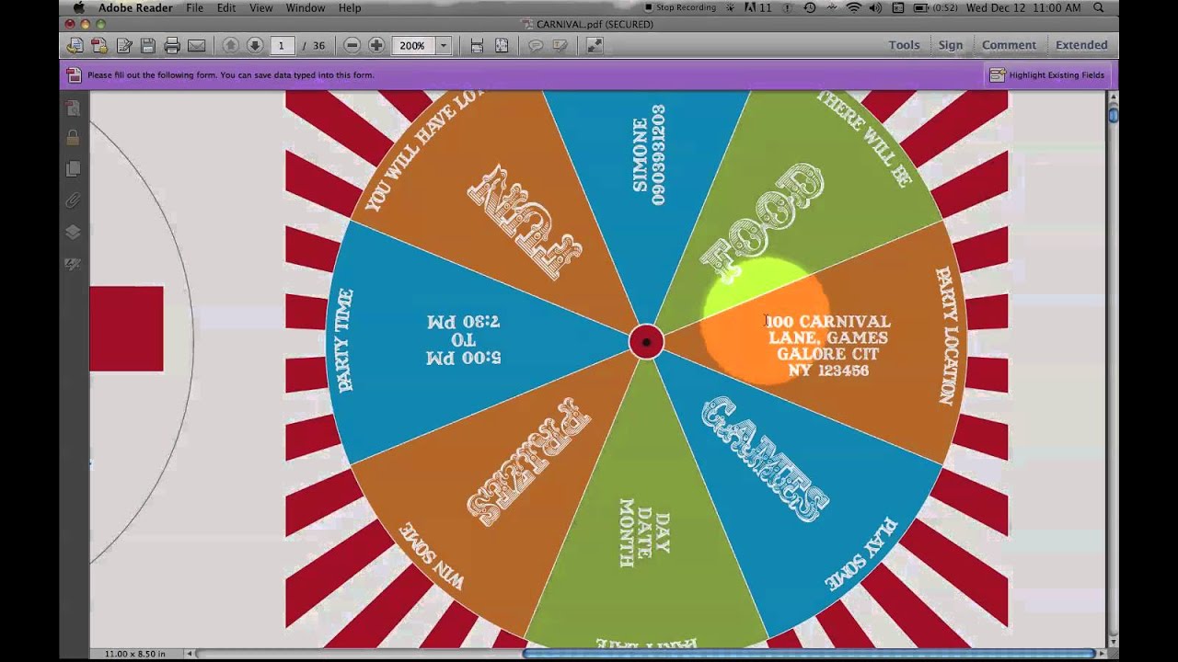Open the Layers panel icon

click(73, 232)
